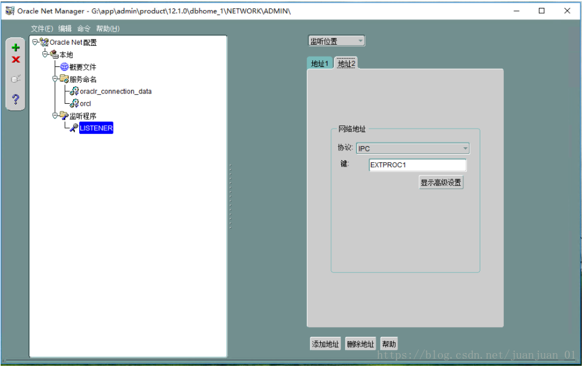This screenshot has height=367, width=583.
Task: Click the 服务命名 folder icon
Action: click(64, 79)
